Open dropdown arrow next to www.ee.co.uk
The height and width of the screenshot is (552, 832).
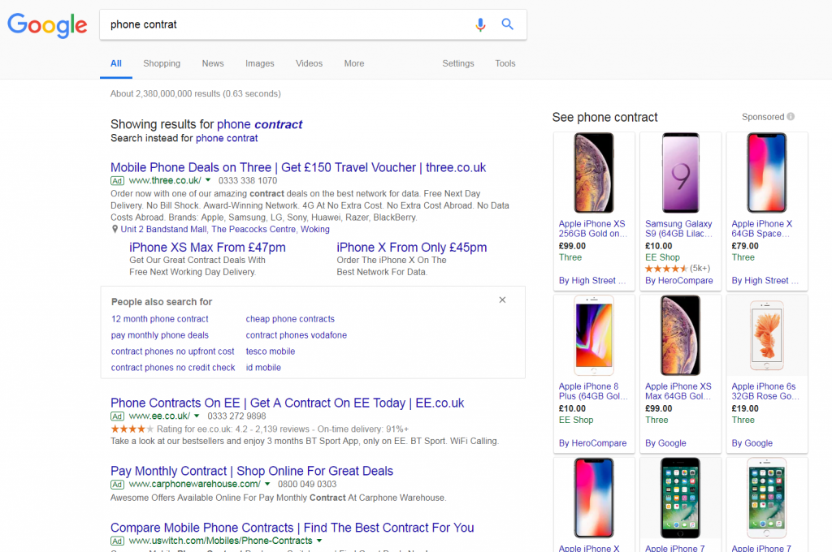click(x=197, y=416)
